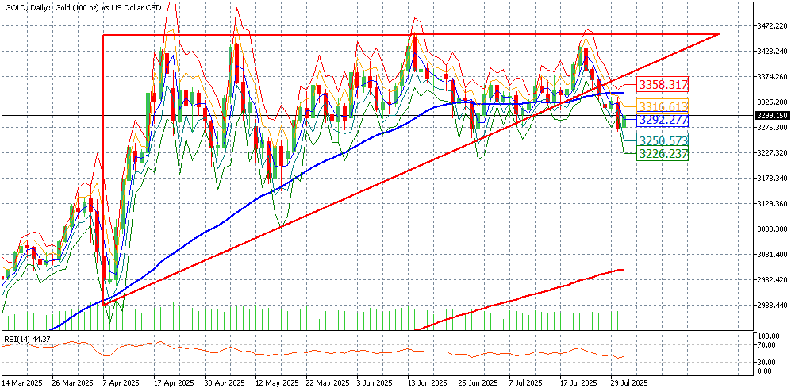
Task: Select the red 3358.317 price label
Action: (663, 85)
